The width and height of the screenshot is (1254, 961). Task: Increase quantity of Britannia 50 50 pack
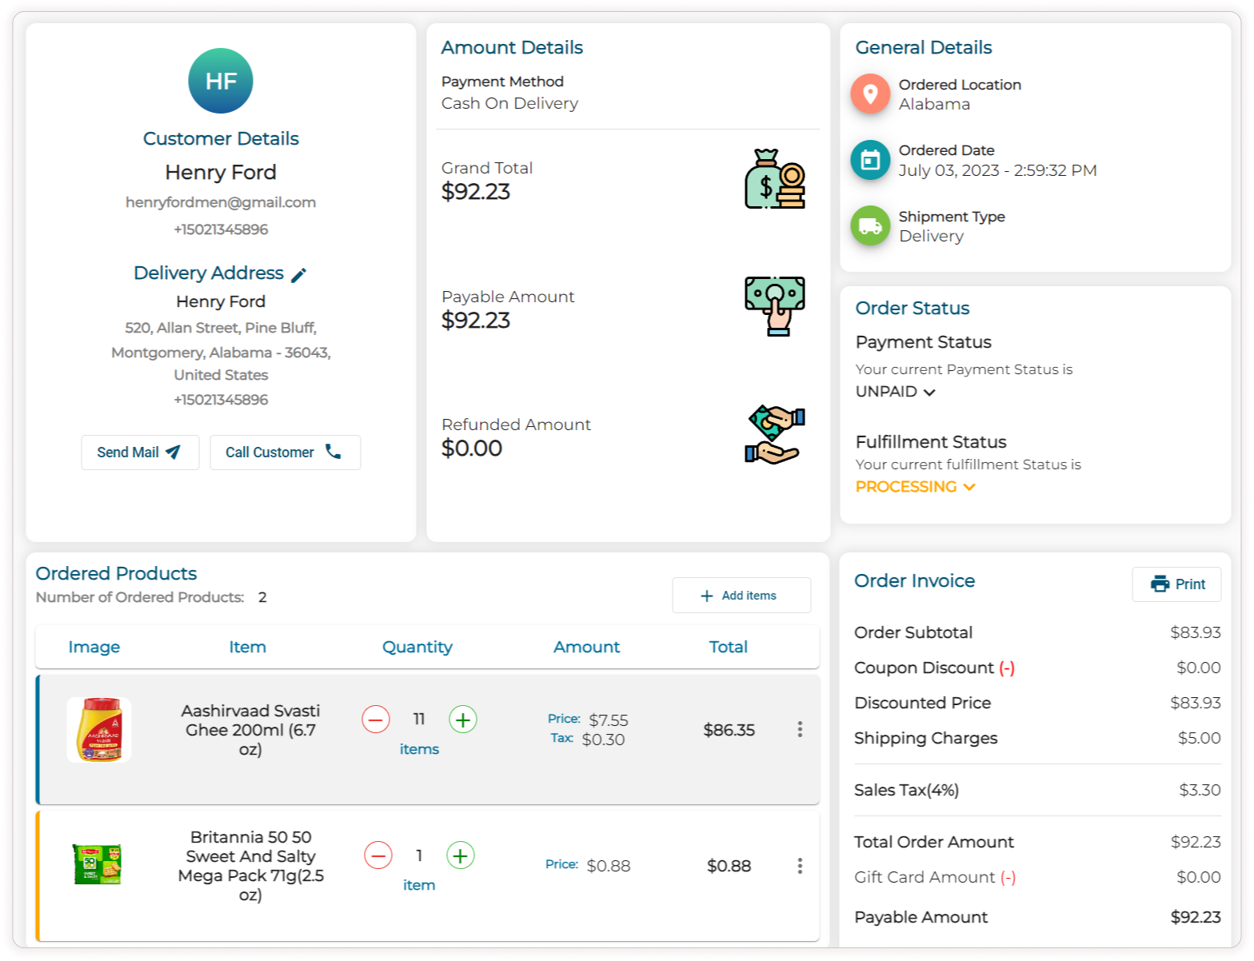[x=460, y=855]
